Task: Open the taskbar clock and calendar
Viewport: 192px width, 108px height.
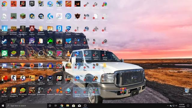Action: 182,106
